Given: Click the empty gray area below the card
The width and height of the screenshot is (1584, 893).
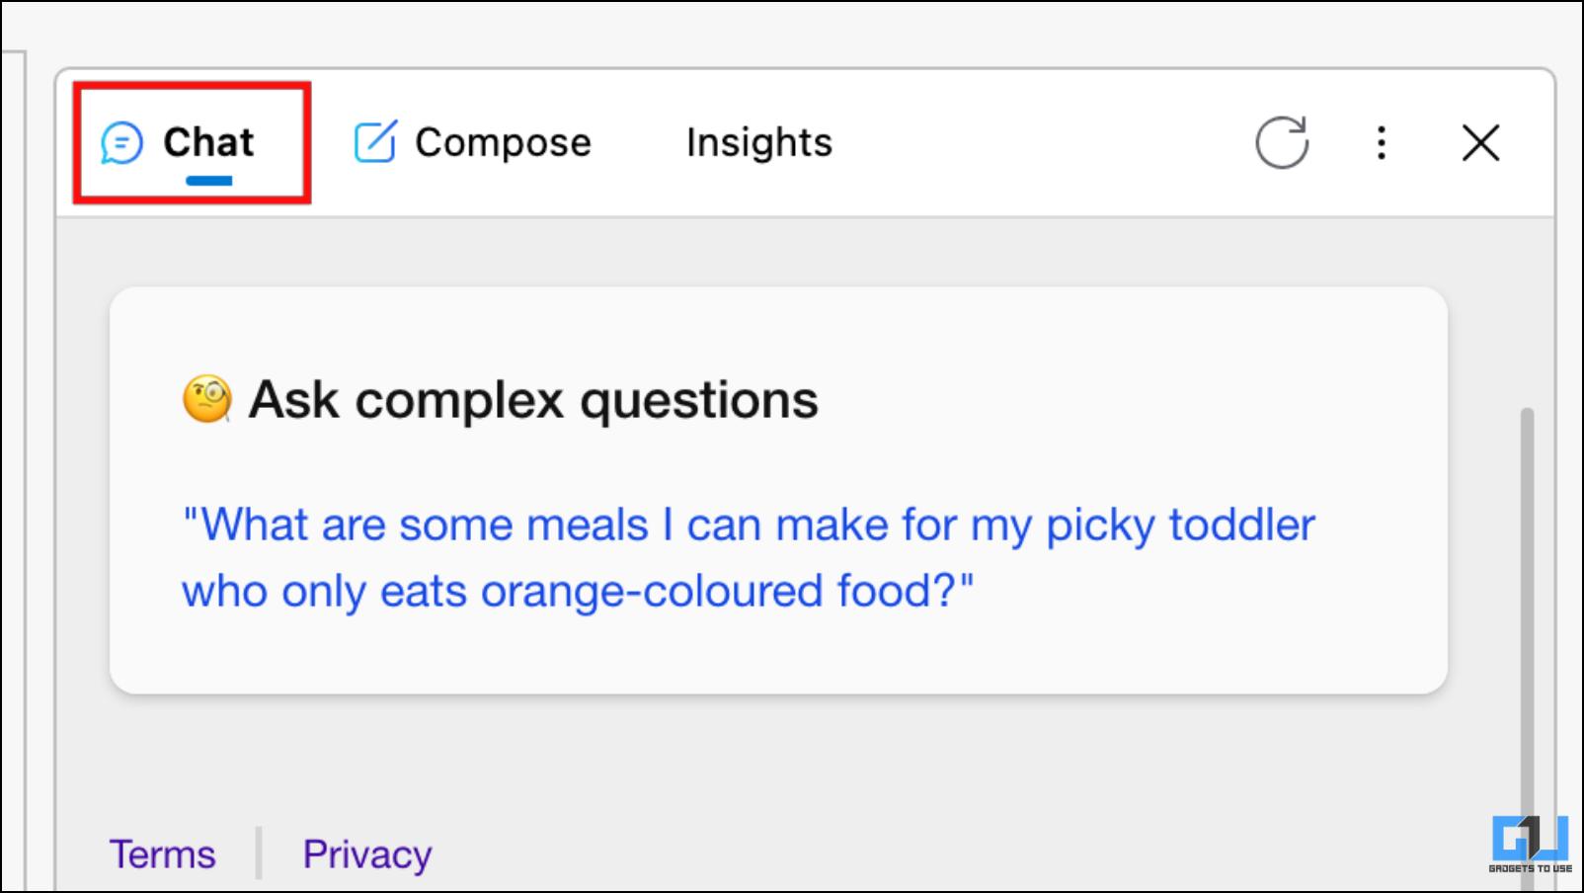Looking at the screenshot, I should point(778,761).
